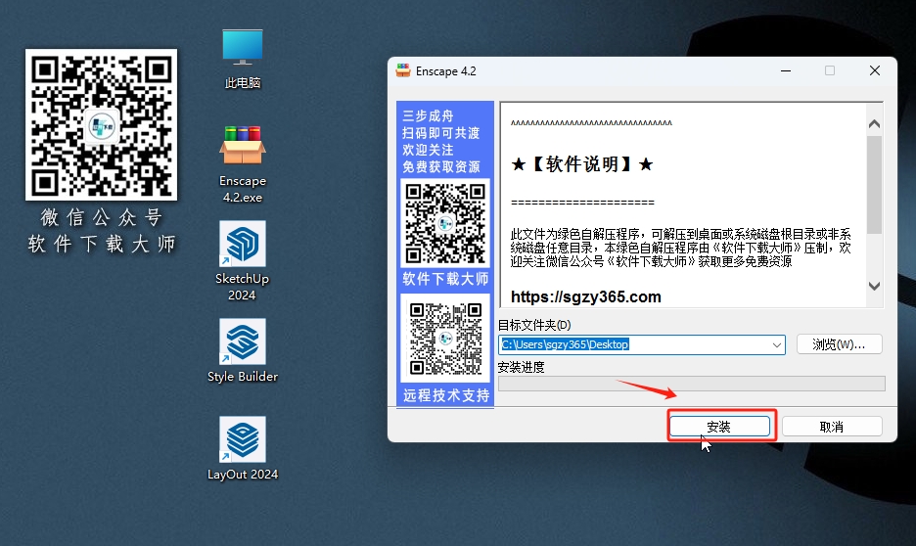Click the 软件下载大师 sidebar label
The width and height of the screenshot is (916, 546).
click(x=445, y=279)
